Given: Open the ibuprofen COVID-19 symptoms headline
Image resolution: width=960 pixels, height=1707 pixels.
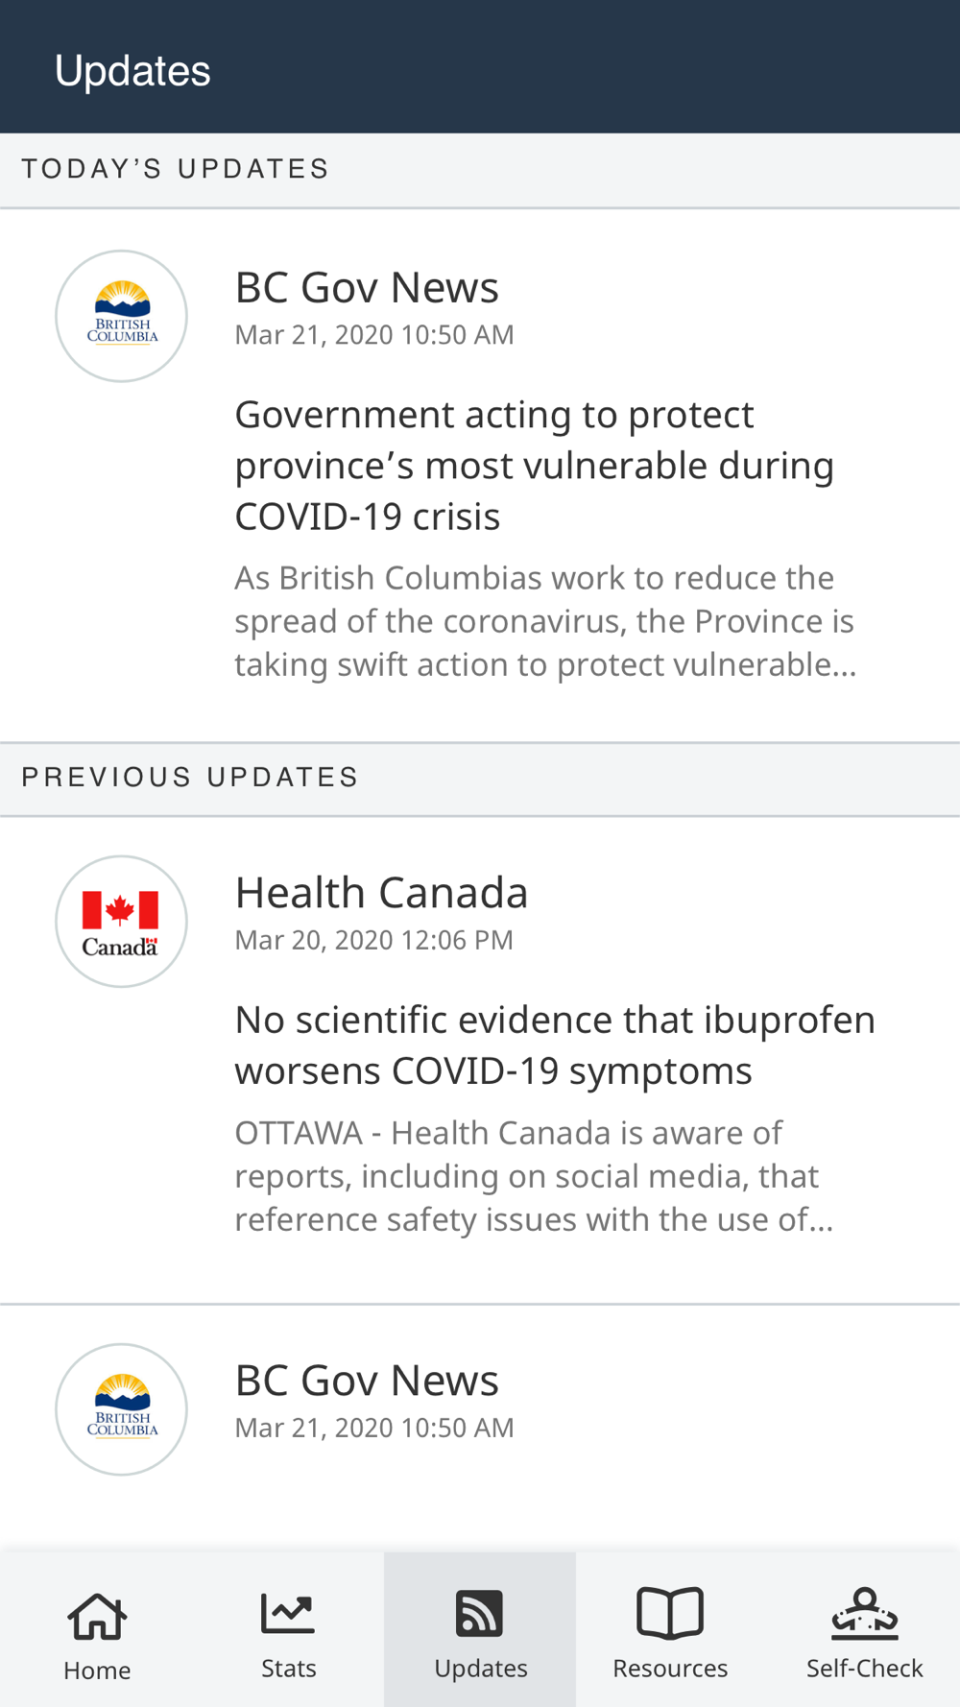Looking at the screenshot, I should point(555,1046).
